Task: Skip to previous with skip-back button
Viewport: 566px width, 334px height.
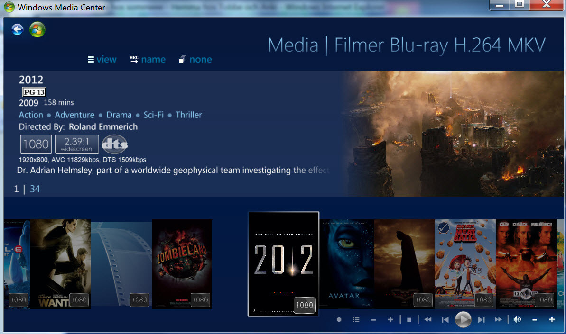Action: point(445,320)
